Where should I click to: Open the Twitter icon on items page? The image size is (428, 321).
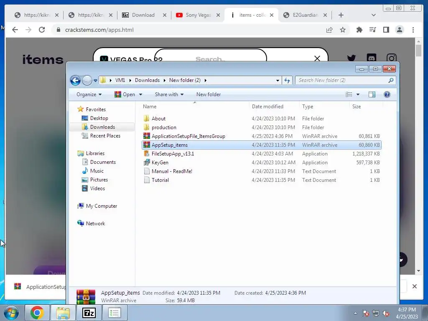click(351, 58)
